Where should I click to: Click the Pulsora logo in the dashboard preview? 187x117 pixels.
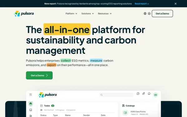[48, 95]
